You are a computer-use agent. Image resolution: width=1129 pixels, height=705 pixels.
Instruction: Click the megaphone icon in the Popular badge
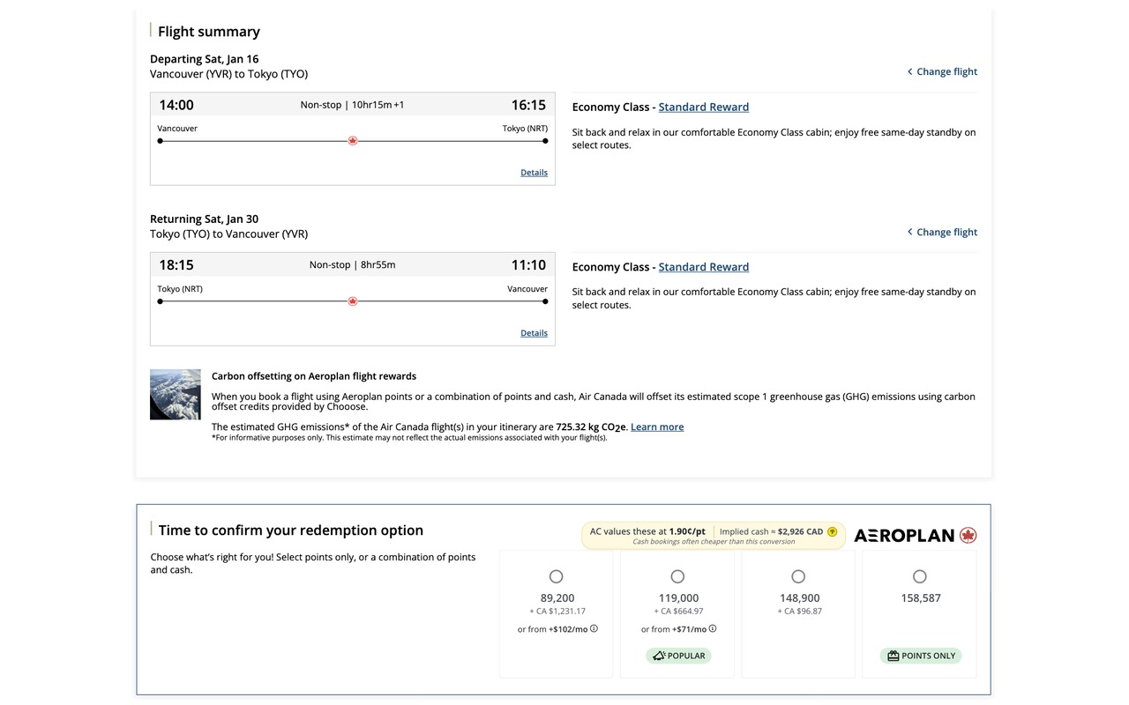click(658, 656)
